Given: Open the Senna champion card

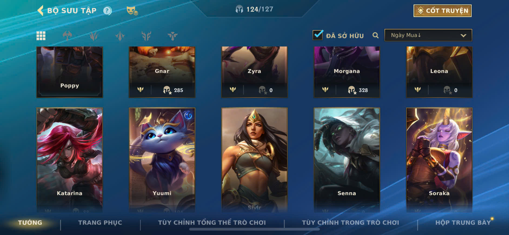Looking at the screenshot, I should click(x=347, y=160).
